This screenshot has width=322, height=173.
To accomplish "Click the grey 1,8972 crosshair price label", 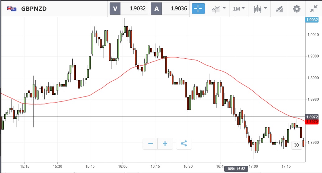I will pos(312,117).
